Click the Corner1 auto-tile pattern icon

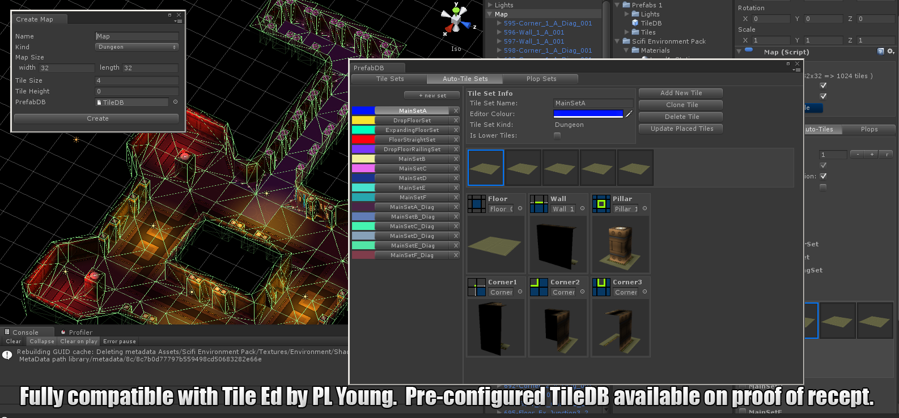[x=477, y=287]
